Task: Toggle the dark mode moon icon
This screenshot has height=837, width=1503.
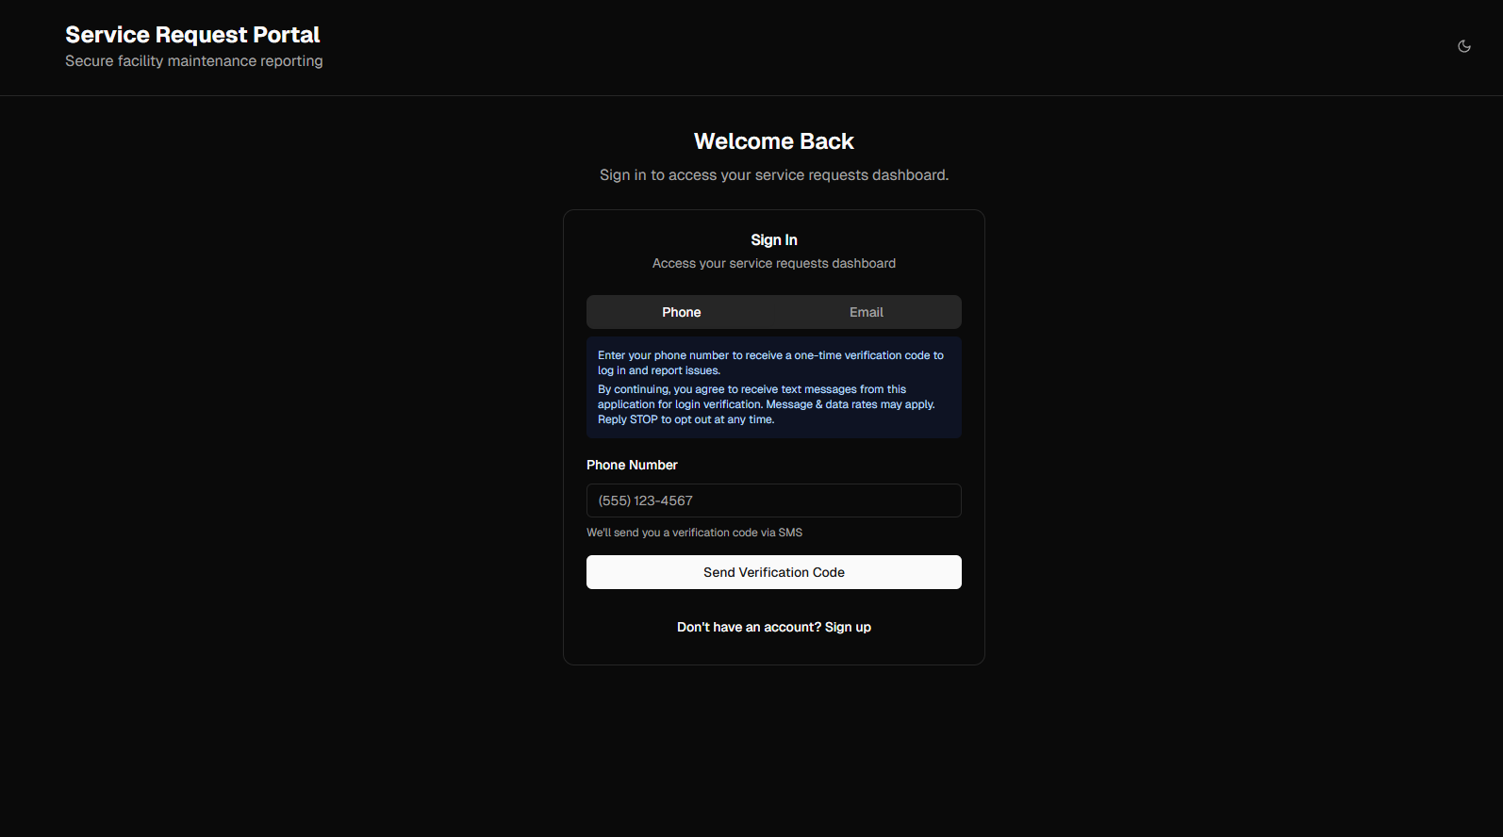Action: [1463, 46]
